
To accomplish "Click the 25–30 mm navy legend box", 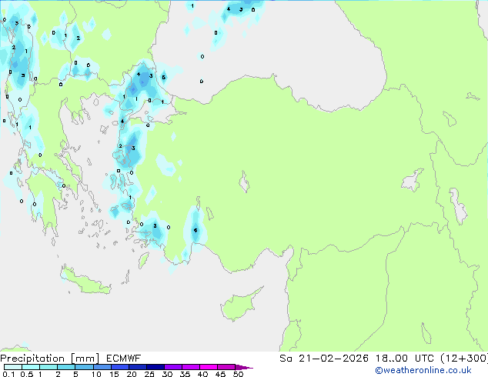I will pyautogui.click(x=155, y=367).
